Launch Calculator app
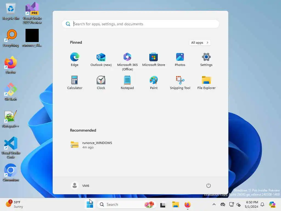 [x=75, y=83]
